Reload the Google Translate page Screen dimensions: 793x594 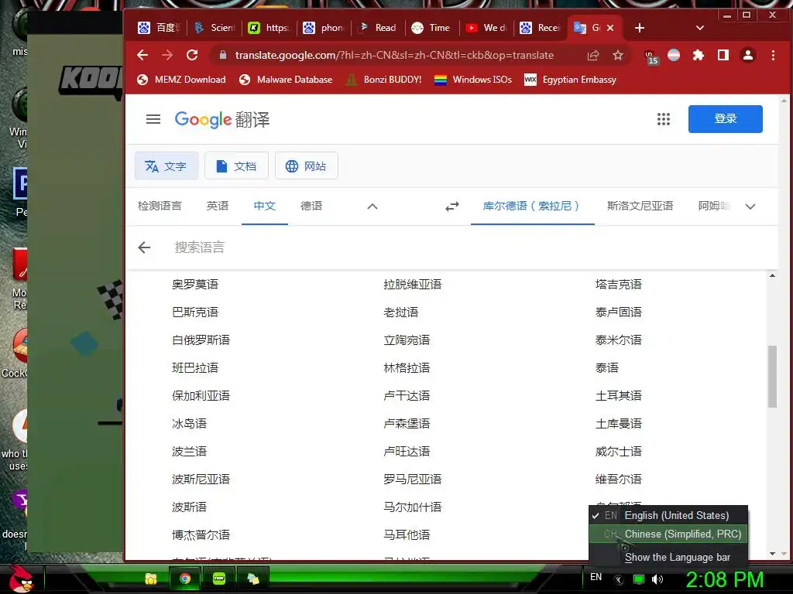pos(192,55)
